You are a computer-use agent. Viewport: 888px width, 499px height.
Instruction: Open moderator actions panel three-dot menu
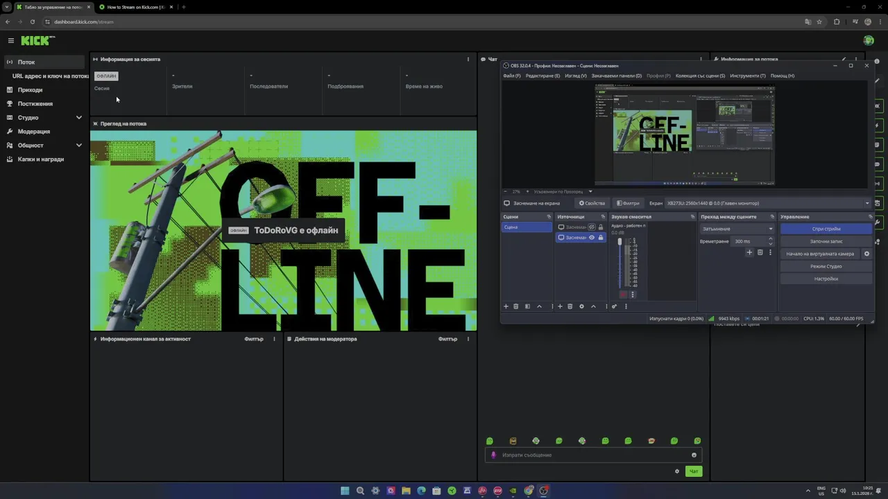pyautogui.click(x=468, y=339)
